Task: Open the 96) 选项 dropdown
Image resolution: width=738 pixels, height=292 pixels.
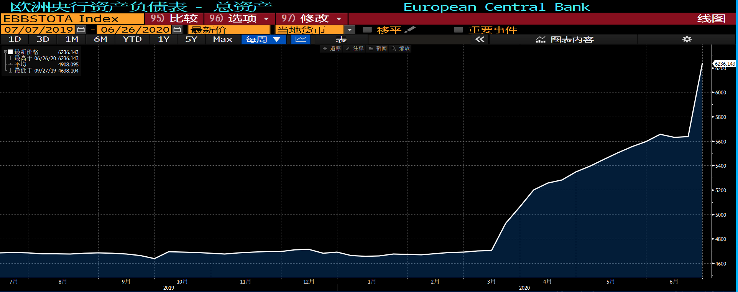Action: pos(240,18)
